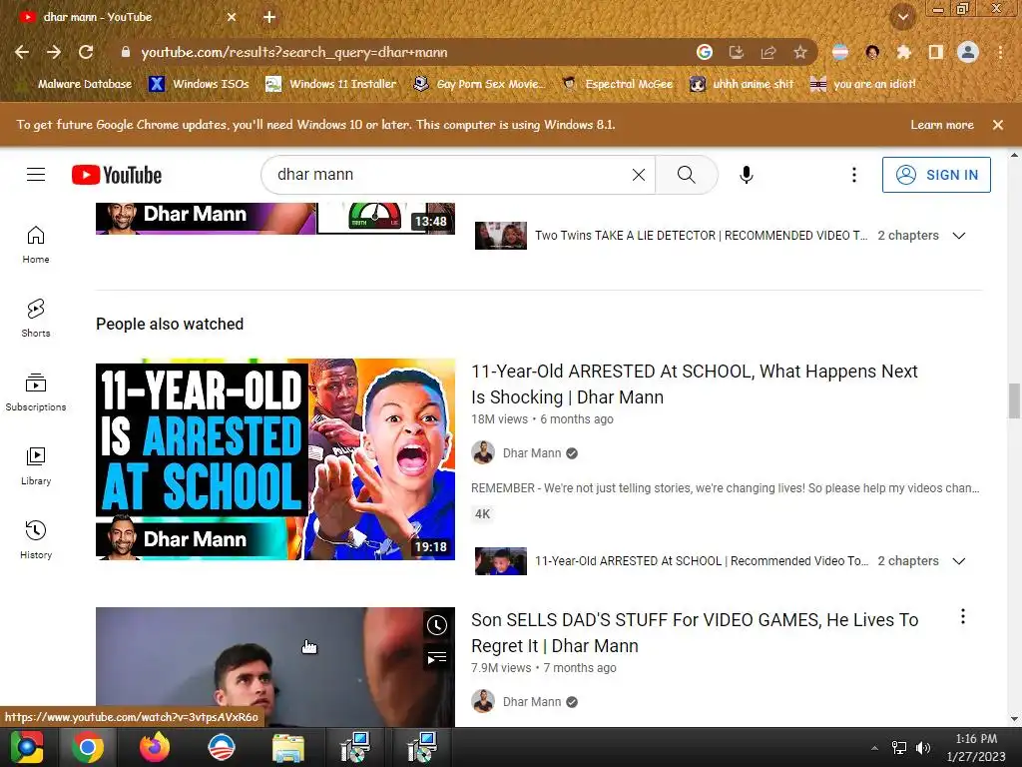Viewport: 1022px width, 767px height.
Task: Go to the YouTube logo homepage
Action: click(117, 175)
